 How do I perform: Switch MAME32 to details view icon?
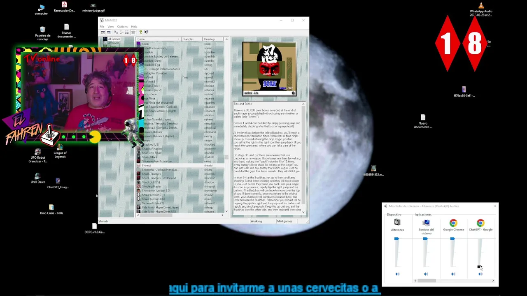point(133,32)
